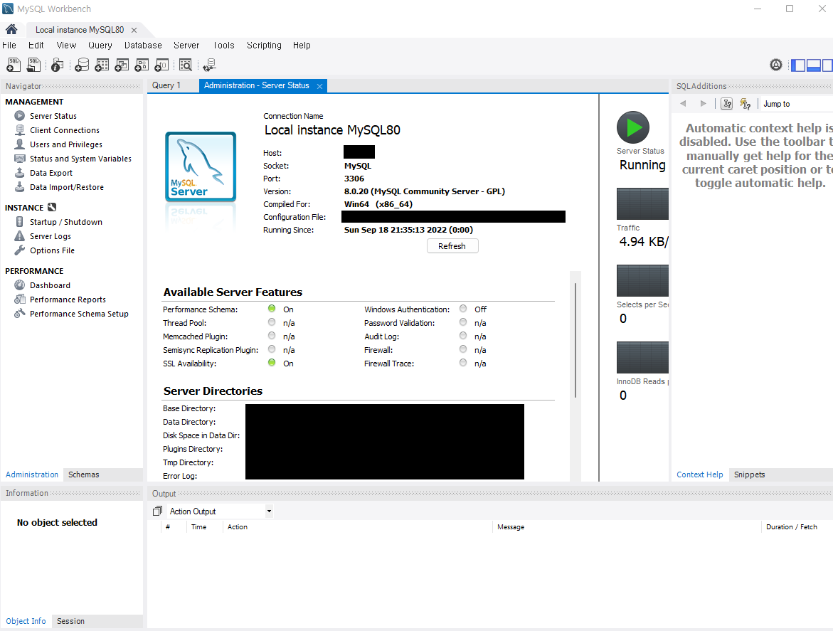Open the Query menu
This screenshot has width=833, height=631.
point(100,45)
